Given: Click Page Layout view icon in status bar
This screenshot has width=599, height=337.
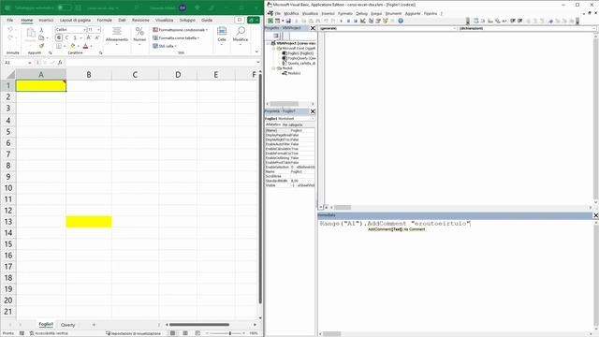Looking at the screenshot, I should tap(185, 333).
